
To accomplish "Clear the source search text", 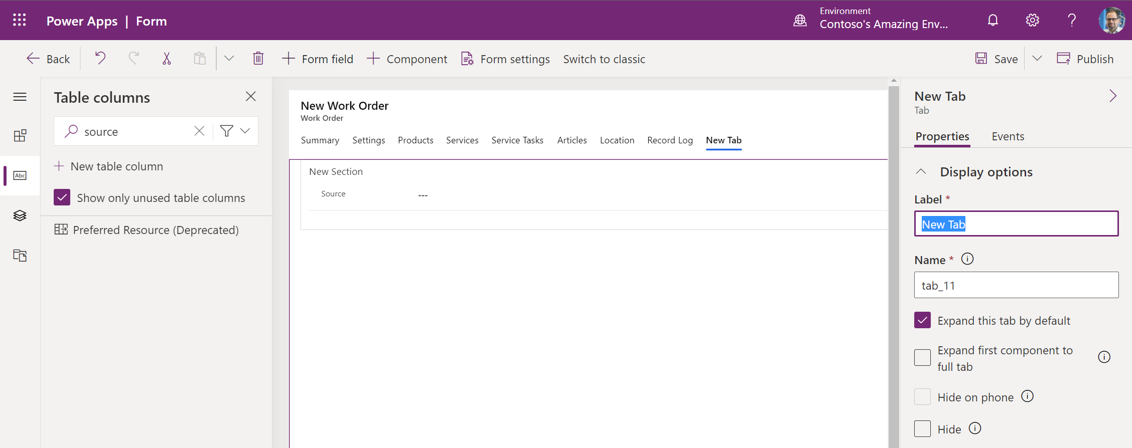I will click(199, 131).
